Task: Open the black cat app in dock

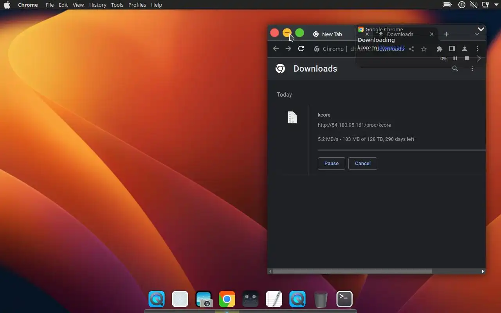Action: click(250, 299)
